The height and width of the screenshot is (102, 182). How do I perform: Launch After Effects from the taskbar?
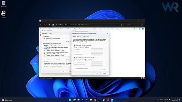(99, 100)
